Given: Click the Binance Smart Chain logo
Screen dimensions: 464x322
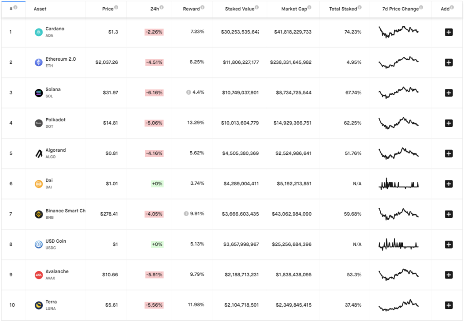Looking at the screenshot, I should coord(39,214).
